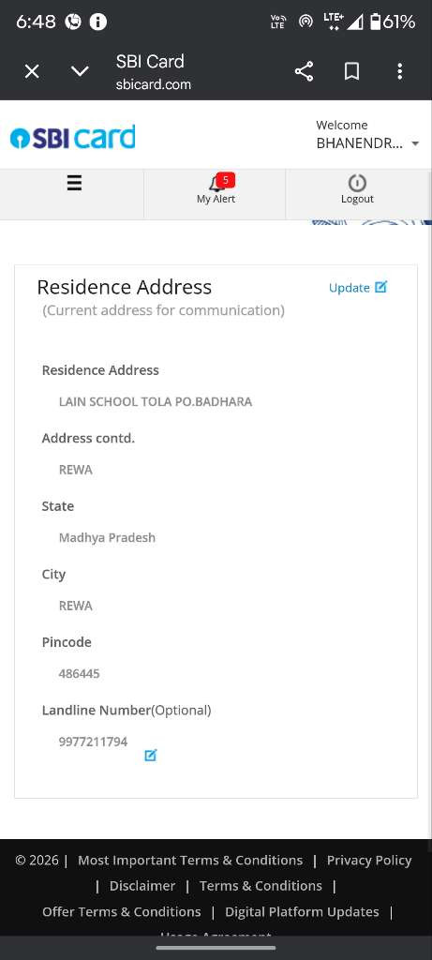Open the Privacy Policy footer link

[x=369, y=861]
